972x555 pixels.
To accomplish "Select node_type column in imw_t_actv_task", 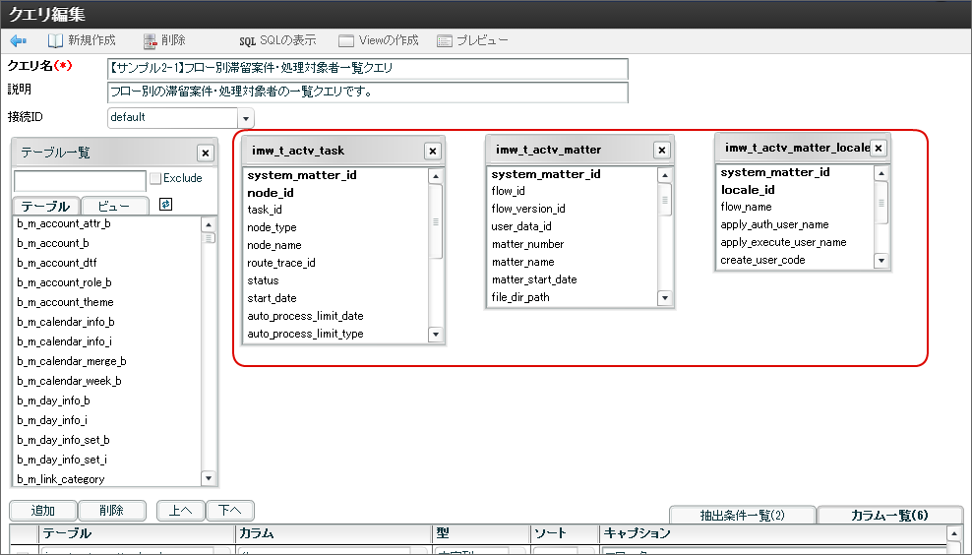I will pyautogui.click(x=273, y=227).
